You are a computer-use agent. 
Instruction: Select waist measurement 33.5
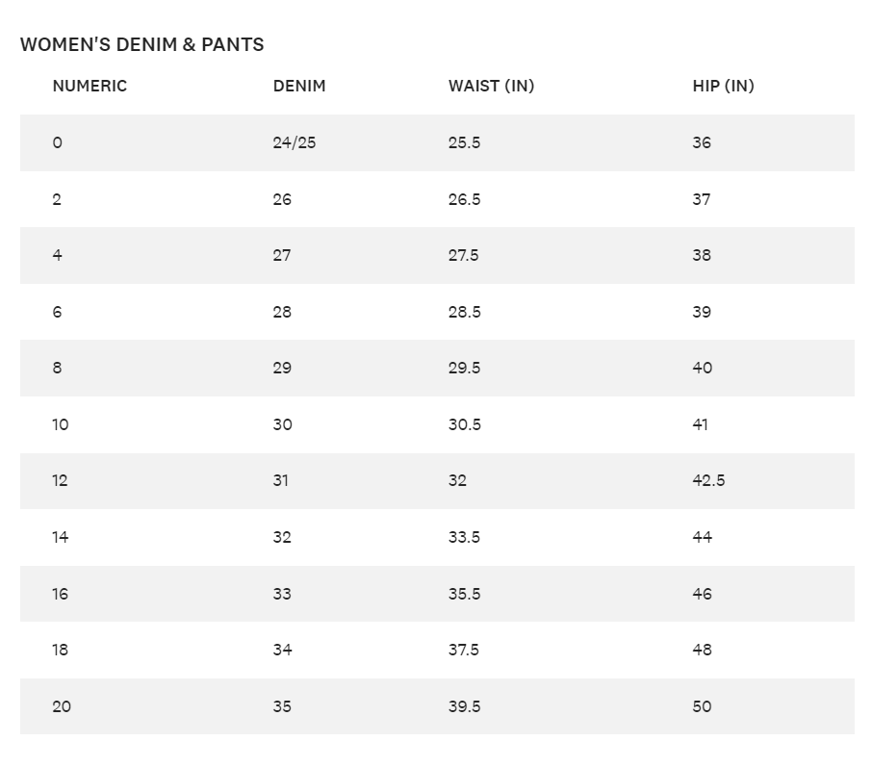[x=464, y=537]
